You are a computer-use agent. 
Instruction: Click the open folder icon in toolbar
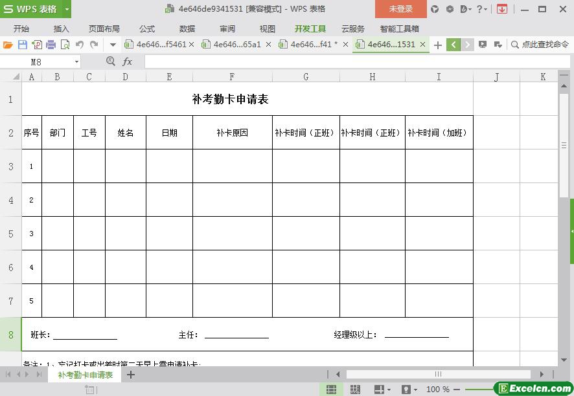(8, 45)
